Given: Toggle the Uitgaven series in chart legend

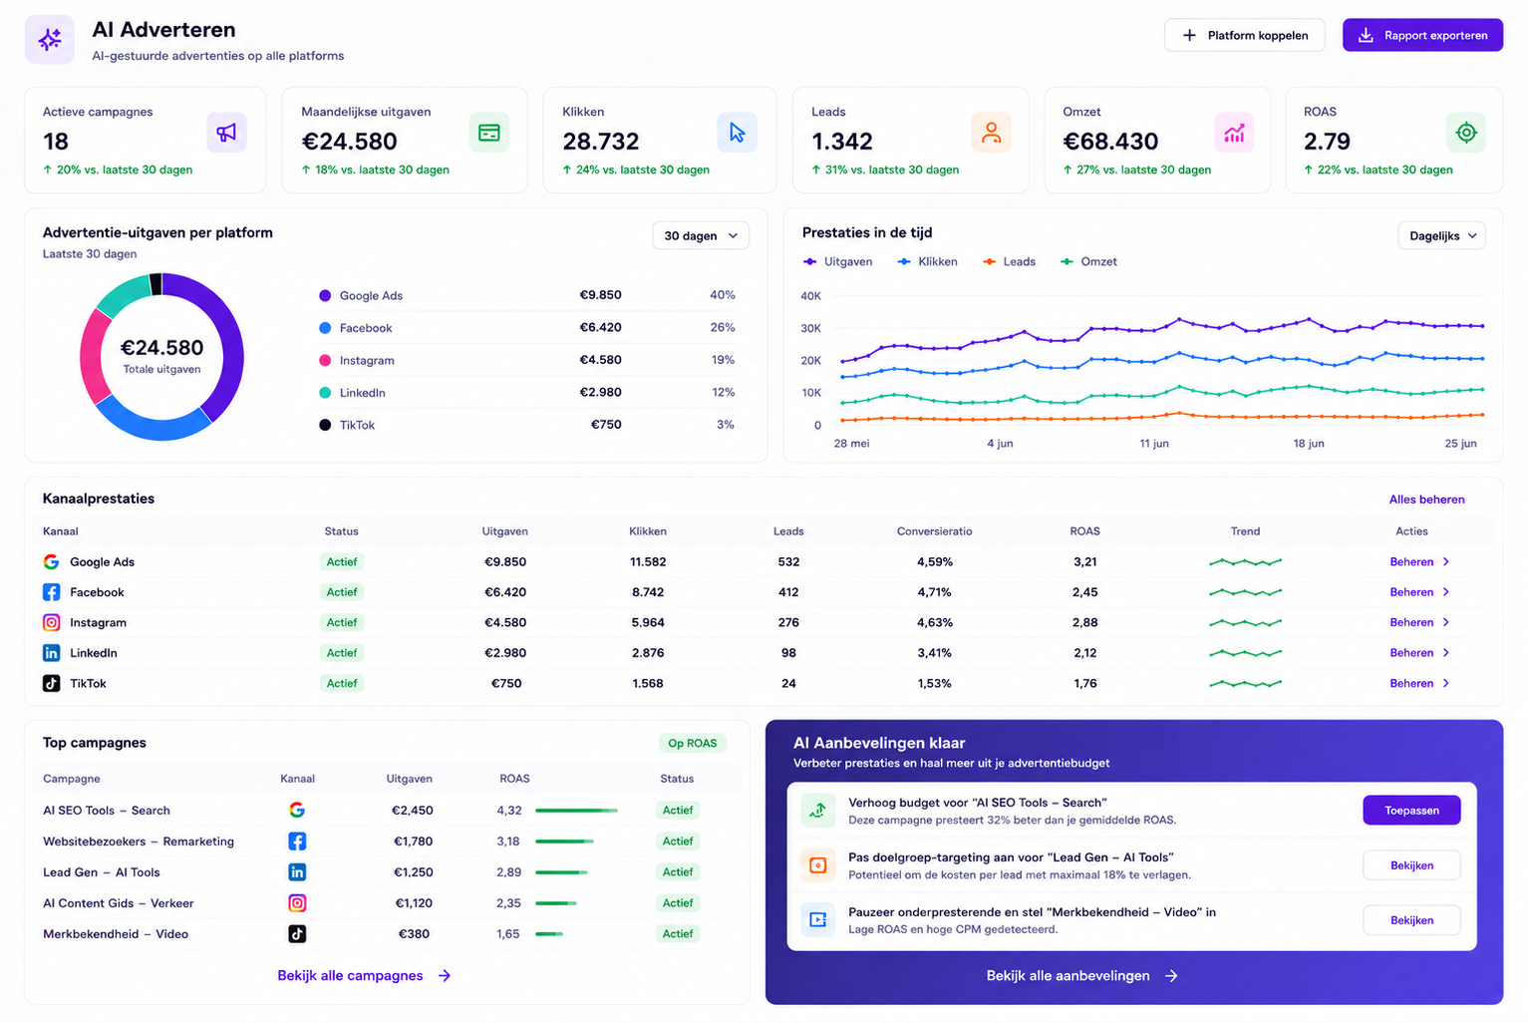Looking at the screenshot, I should (x=838, y=261).
